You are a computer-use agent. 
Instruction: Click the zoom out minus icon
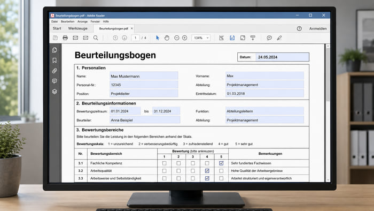[x=176, y=38]
